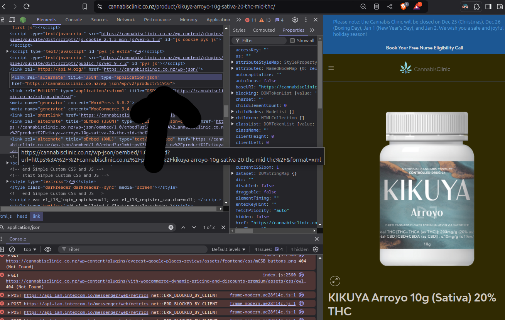Image resolution: width=505 pixels, height=320 pixels.
Task: Click the Properties pane Filter field
Action: 259,41
